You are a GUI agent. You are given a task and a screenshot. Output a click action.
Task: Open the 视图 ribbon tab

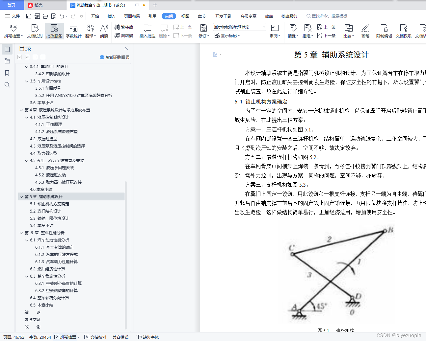185,16
